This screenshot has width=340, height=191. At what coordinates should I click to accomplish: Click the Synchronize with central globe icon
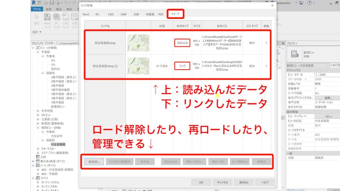(x=57, y=3)
